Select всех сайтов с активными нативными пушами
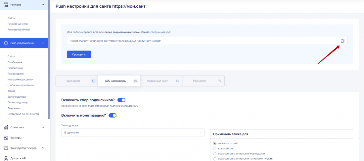 [215, 159]
